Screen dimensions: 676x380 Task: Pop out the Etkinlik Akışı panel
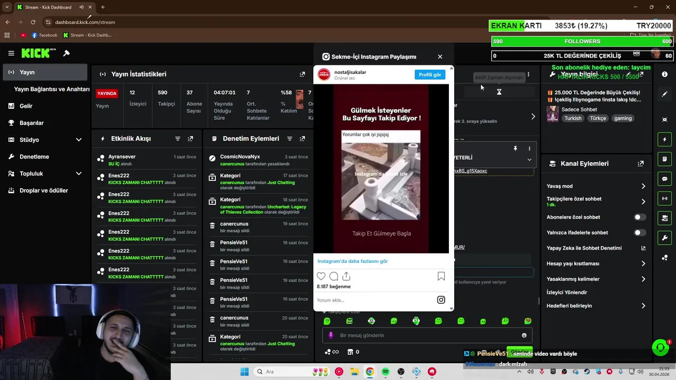(190, 139)
